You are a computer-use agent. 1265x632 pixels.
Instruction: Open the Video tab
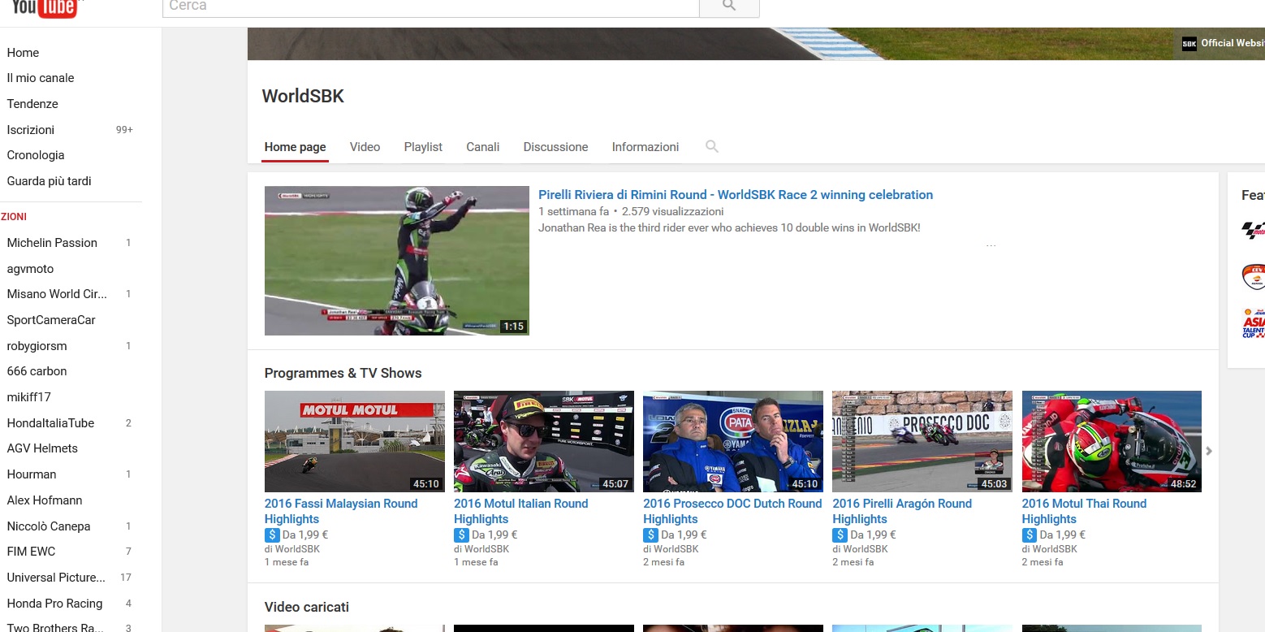point(365,147)
